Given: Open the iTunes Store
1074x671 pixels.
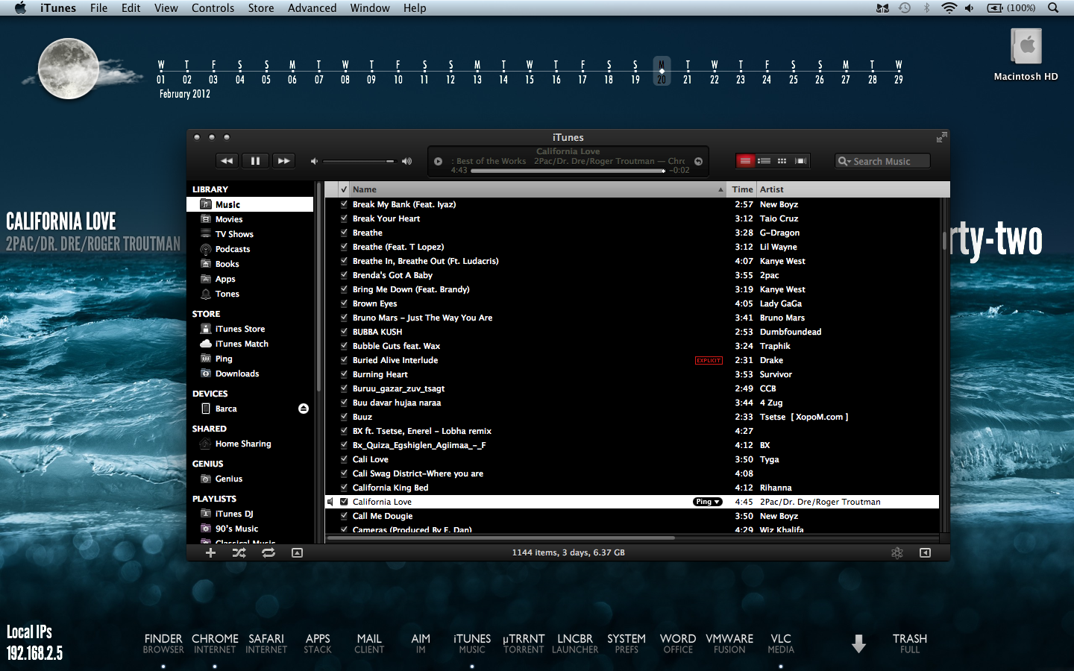Looking at the screenshot, I should [x=250, y=329].
